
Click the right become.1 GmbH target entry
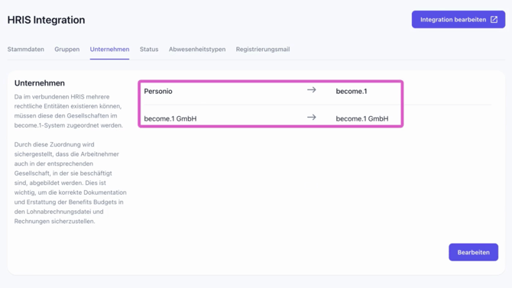pos(362,118)
